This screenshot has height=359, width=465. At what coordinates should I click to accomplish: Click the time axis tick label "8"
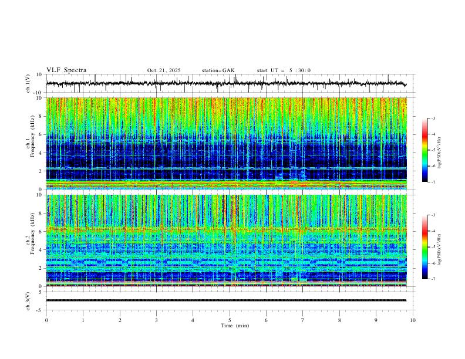pos(339,320)
